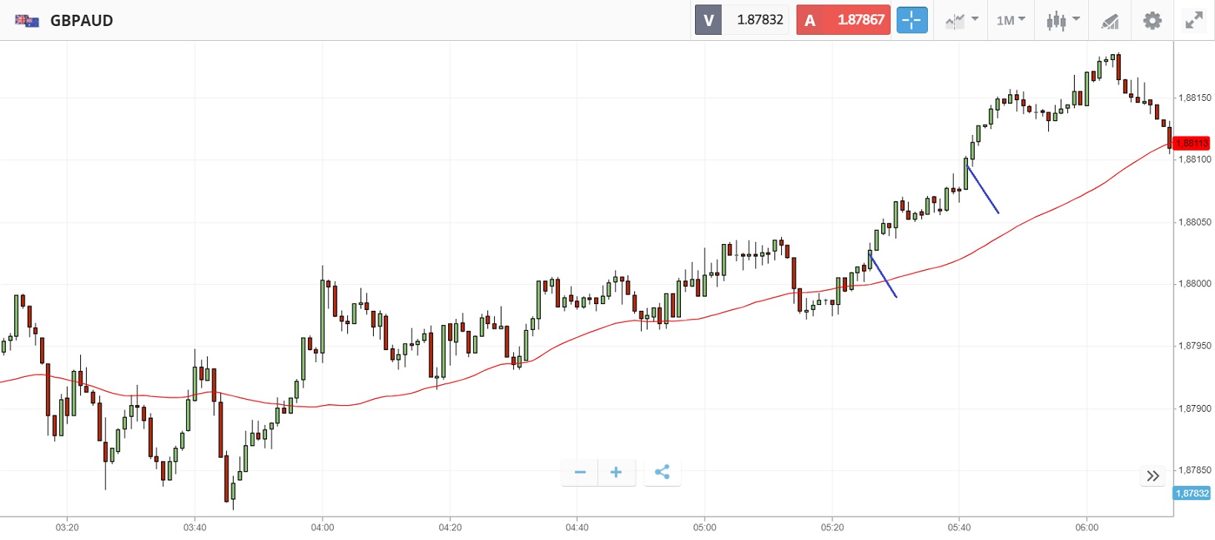Click the blue 1.87832 price marker

(x=1192, y=493)
